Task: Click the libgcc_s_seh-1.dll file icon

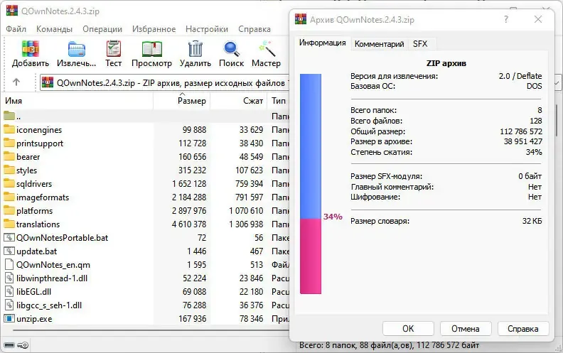Action: (9, 305)
